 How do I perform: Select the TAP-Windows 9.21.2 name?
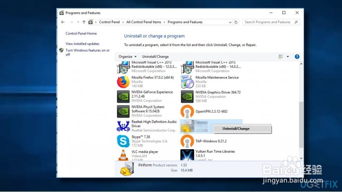point(211,141)
